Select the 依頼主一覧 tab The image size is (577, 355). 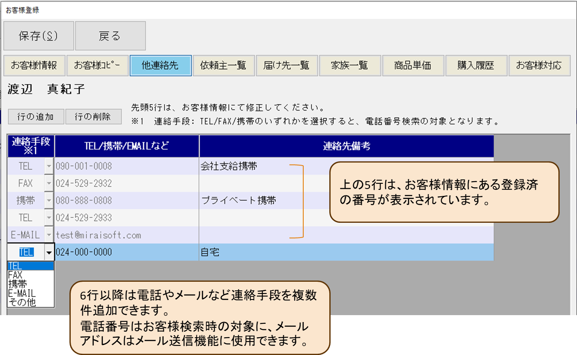(223, 65)
